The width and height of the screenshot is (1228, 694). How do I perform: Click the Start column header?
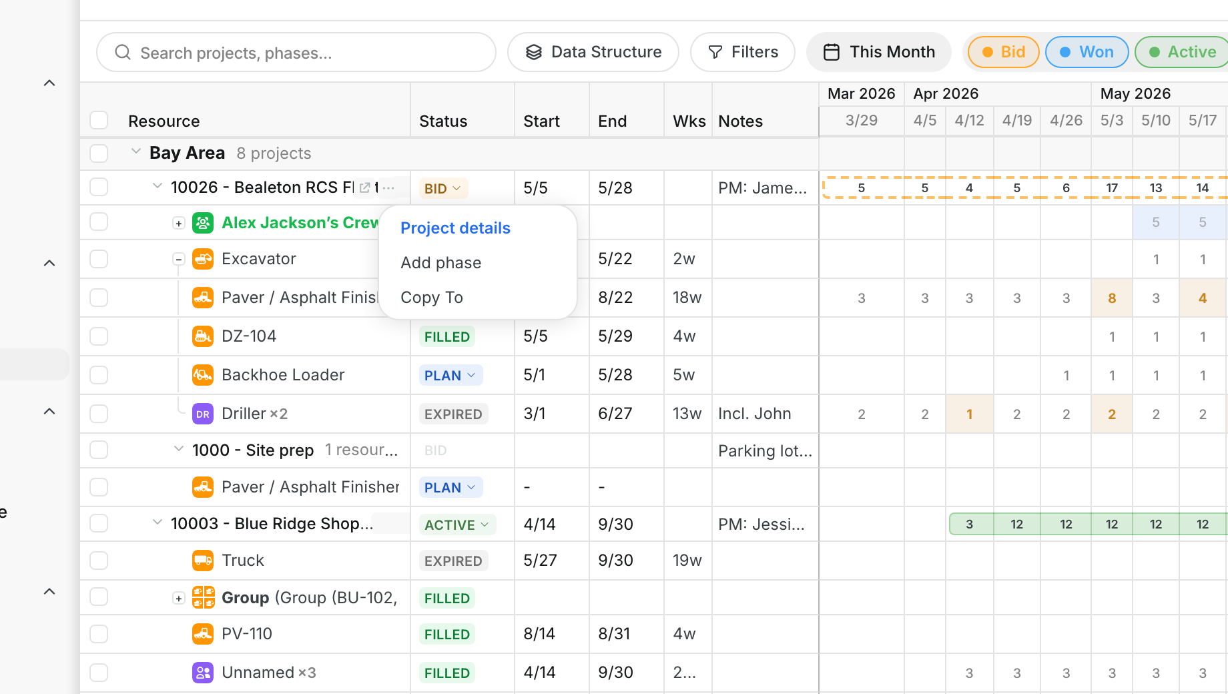pyautogui.click(x=541, y=121)
